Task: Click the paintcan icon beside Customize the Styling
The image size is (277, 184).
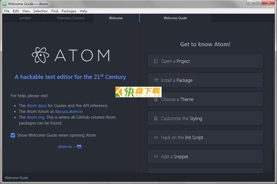Action: pyautogui.click(x=156, y=119)
